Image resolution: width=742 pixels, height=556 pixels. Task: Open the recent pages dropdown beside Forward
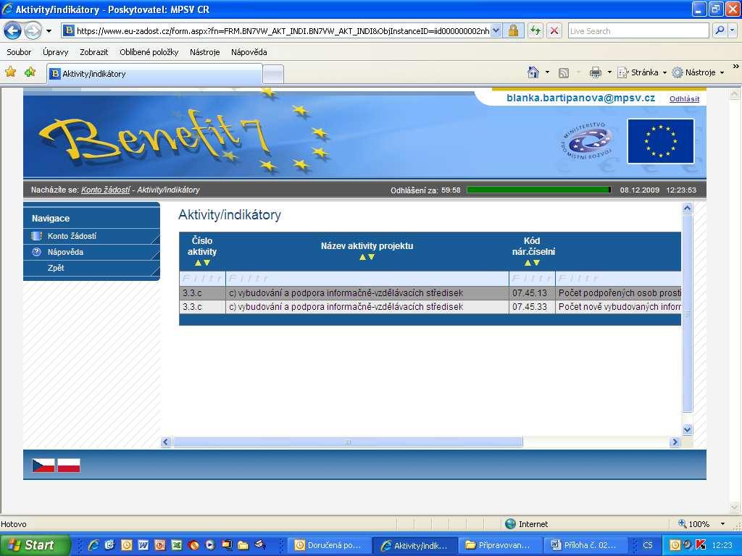tap(49, 32)
